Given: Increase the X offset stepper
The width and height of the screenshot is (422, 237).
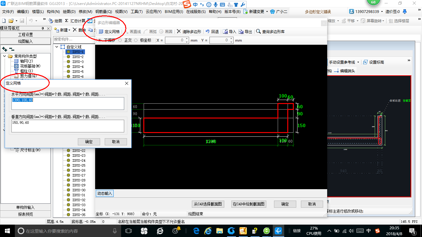Looking at the screenshot, I should 187,39.
